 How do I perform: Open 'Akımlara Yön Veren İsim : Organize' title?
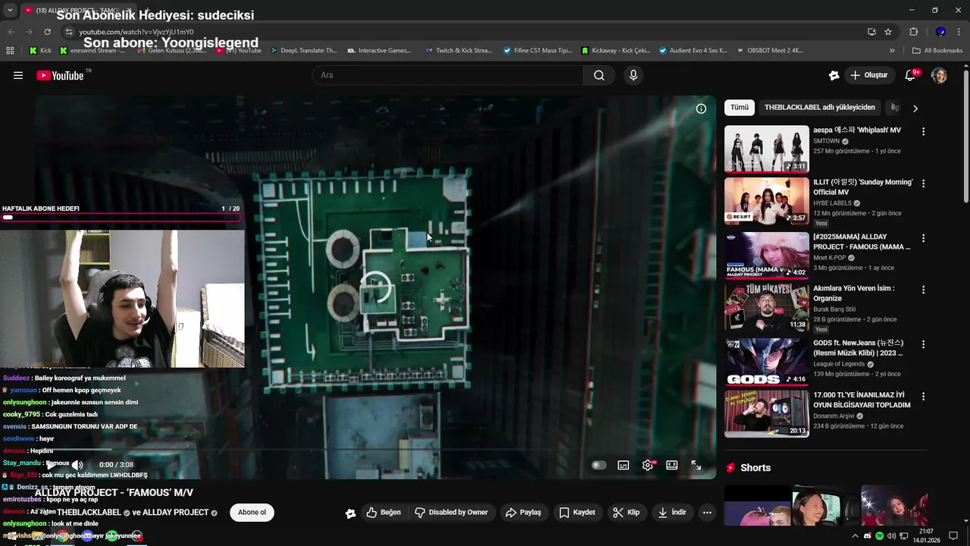854,293
